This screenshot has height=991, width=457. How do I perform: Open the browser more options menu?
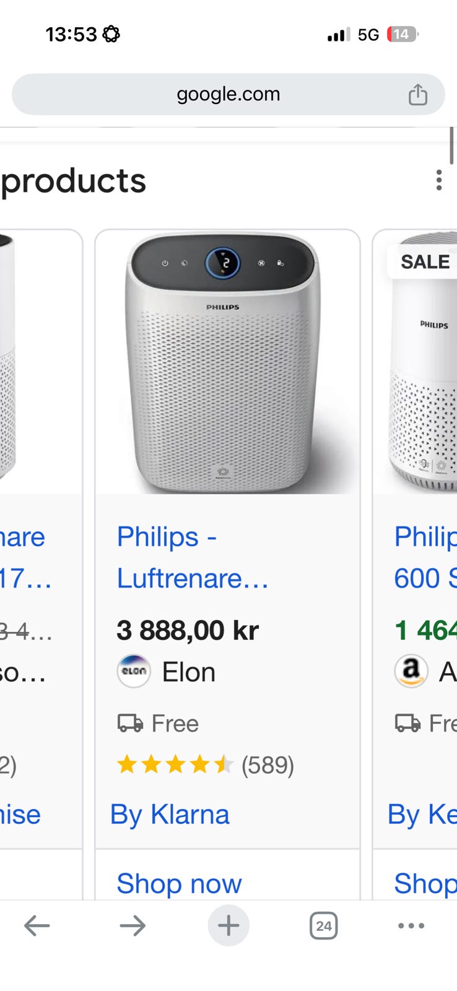tap(411, 926)
